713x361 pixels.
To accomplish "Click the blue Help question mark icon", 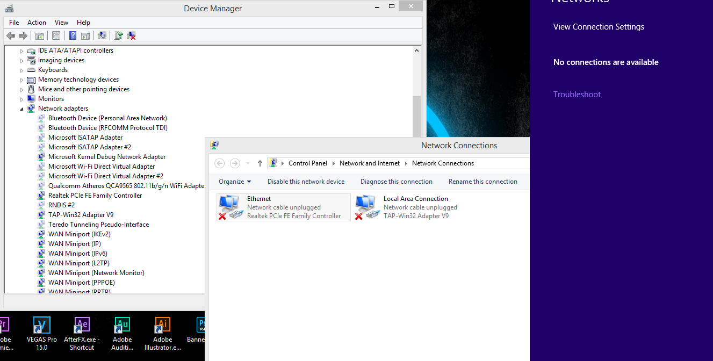I will (x=73, y=36).
